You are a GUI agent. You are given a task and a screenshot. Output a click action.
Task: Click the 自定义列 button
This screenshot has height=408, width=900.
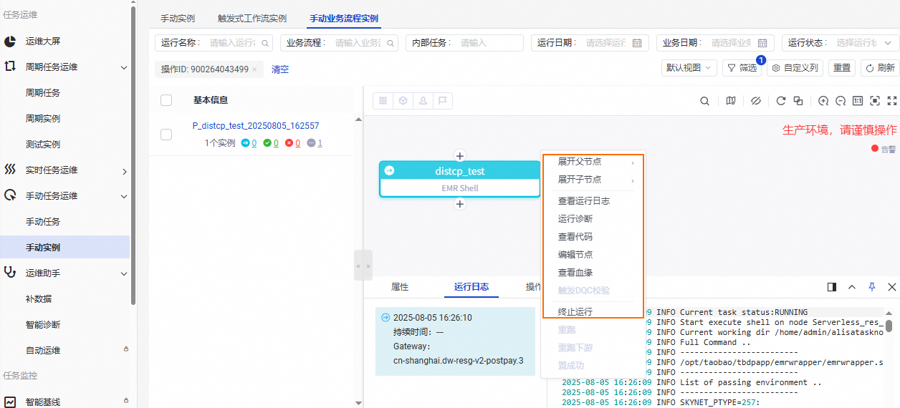point(795,68)
